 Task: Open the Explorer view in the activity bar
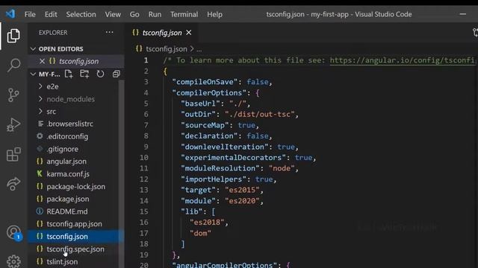(13, 36)
